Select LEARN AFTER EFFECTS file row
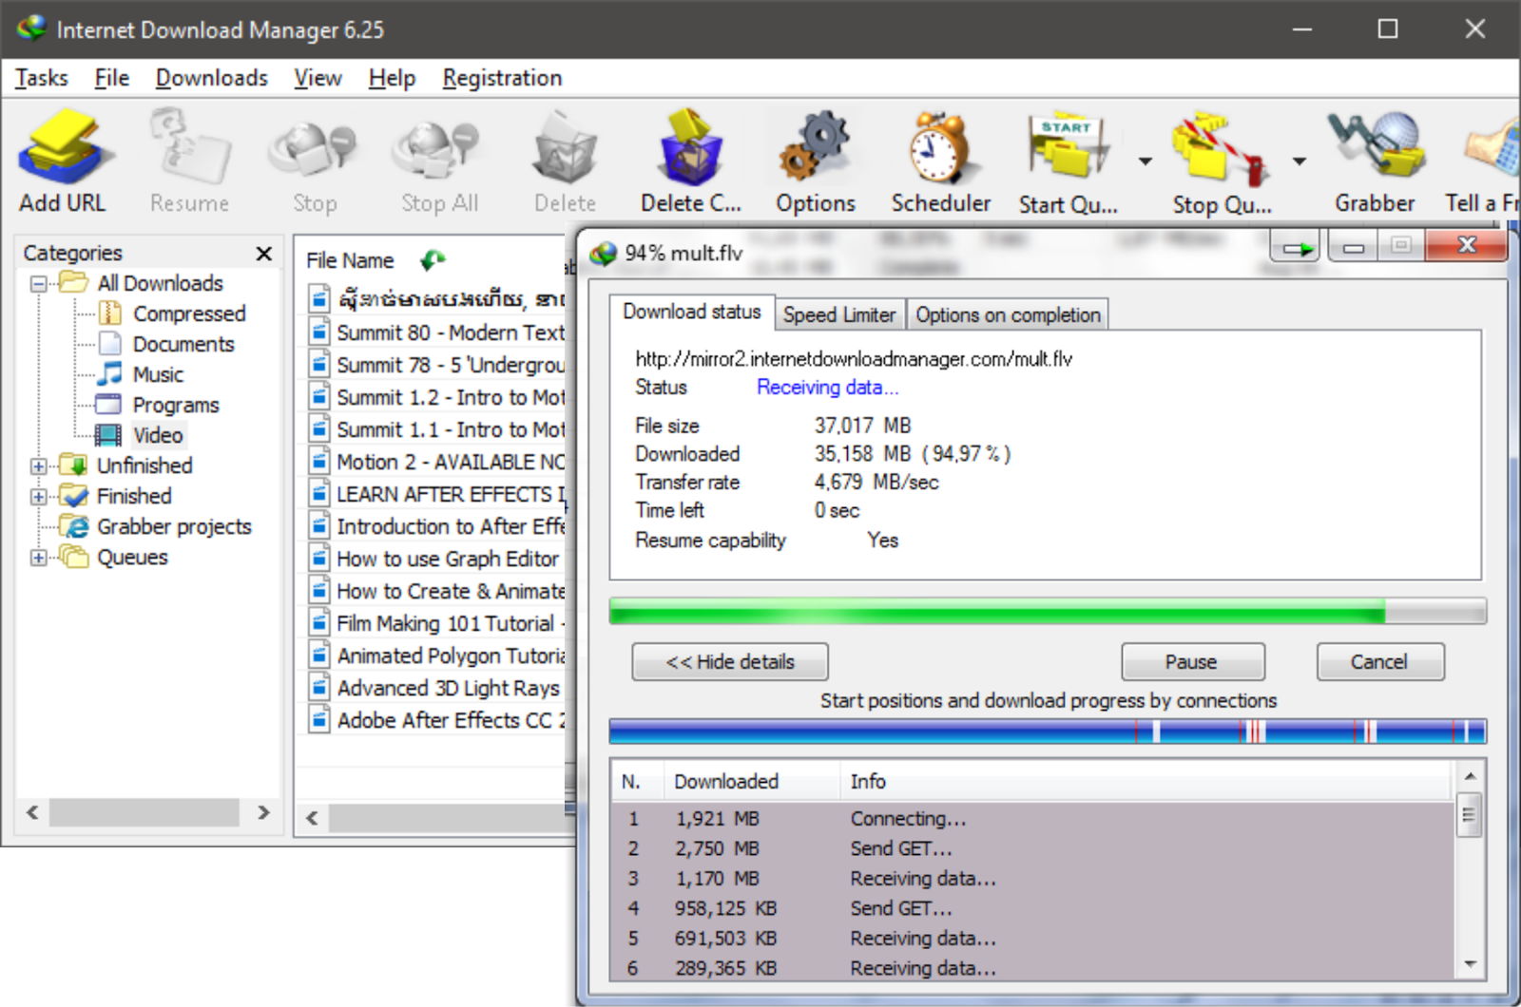This screenshot has height=1007, width=1521. point(437,494)
